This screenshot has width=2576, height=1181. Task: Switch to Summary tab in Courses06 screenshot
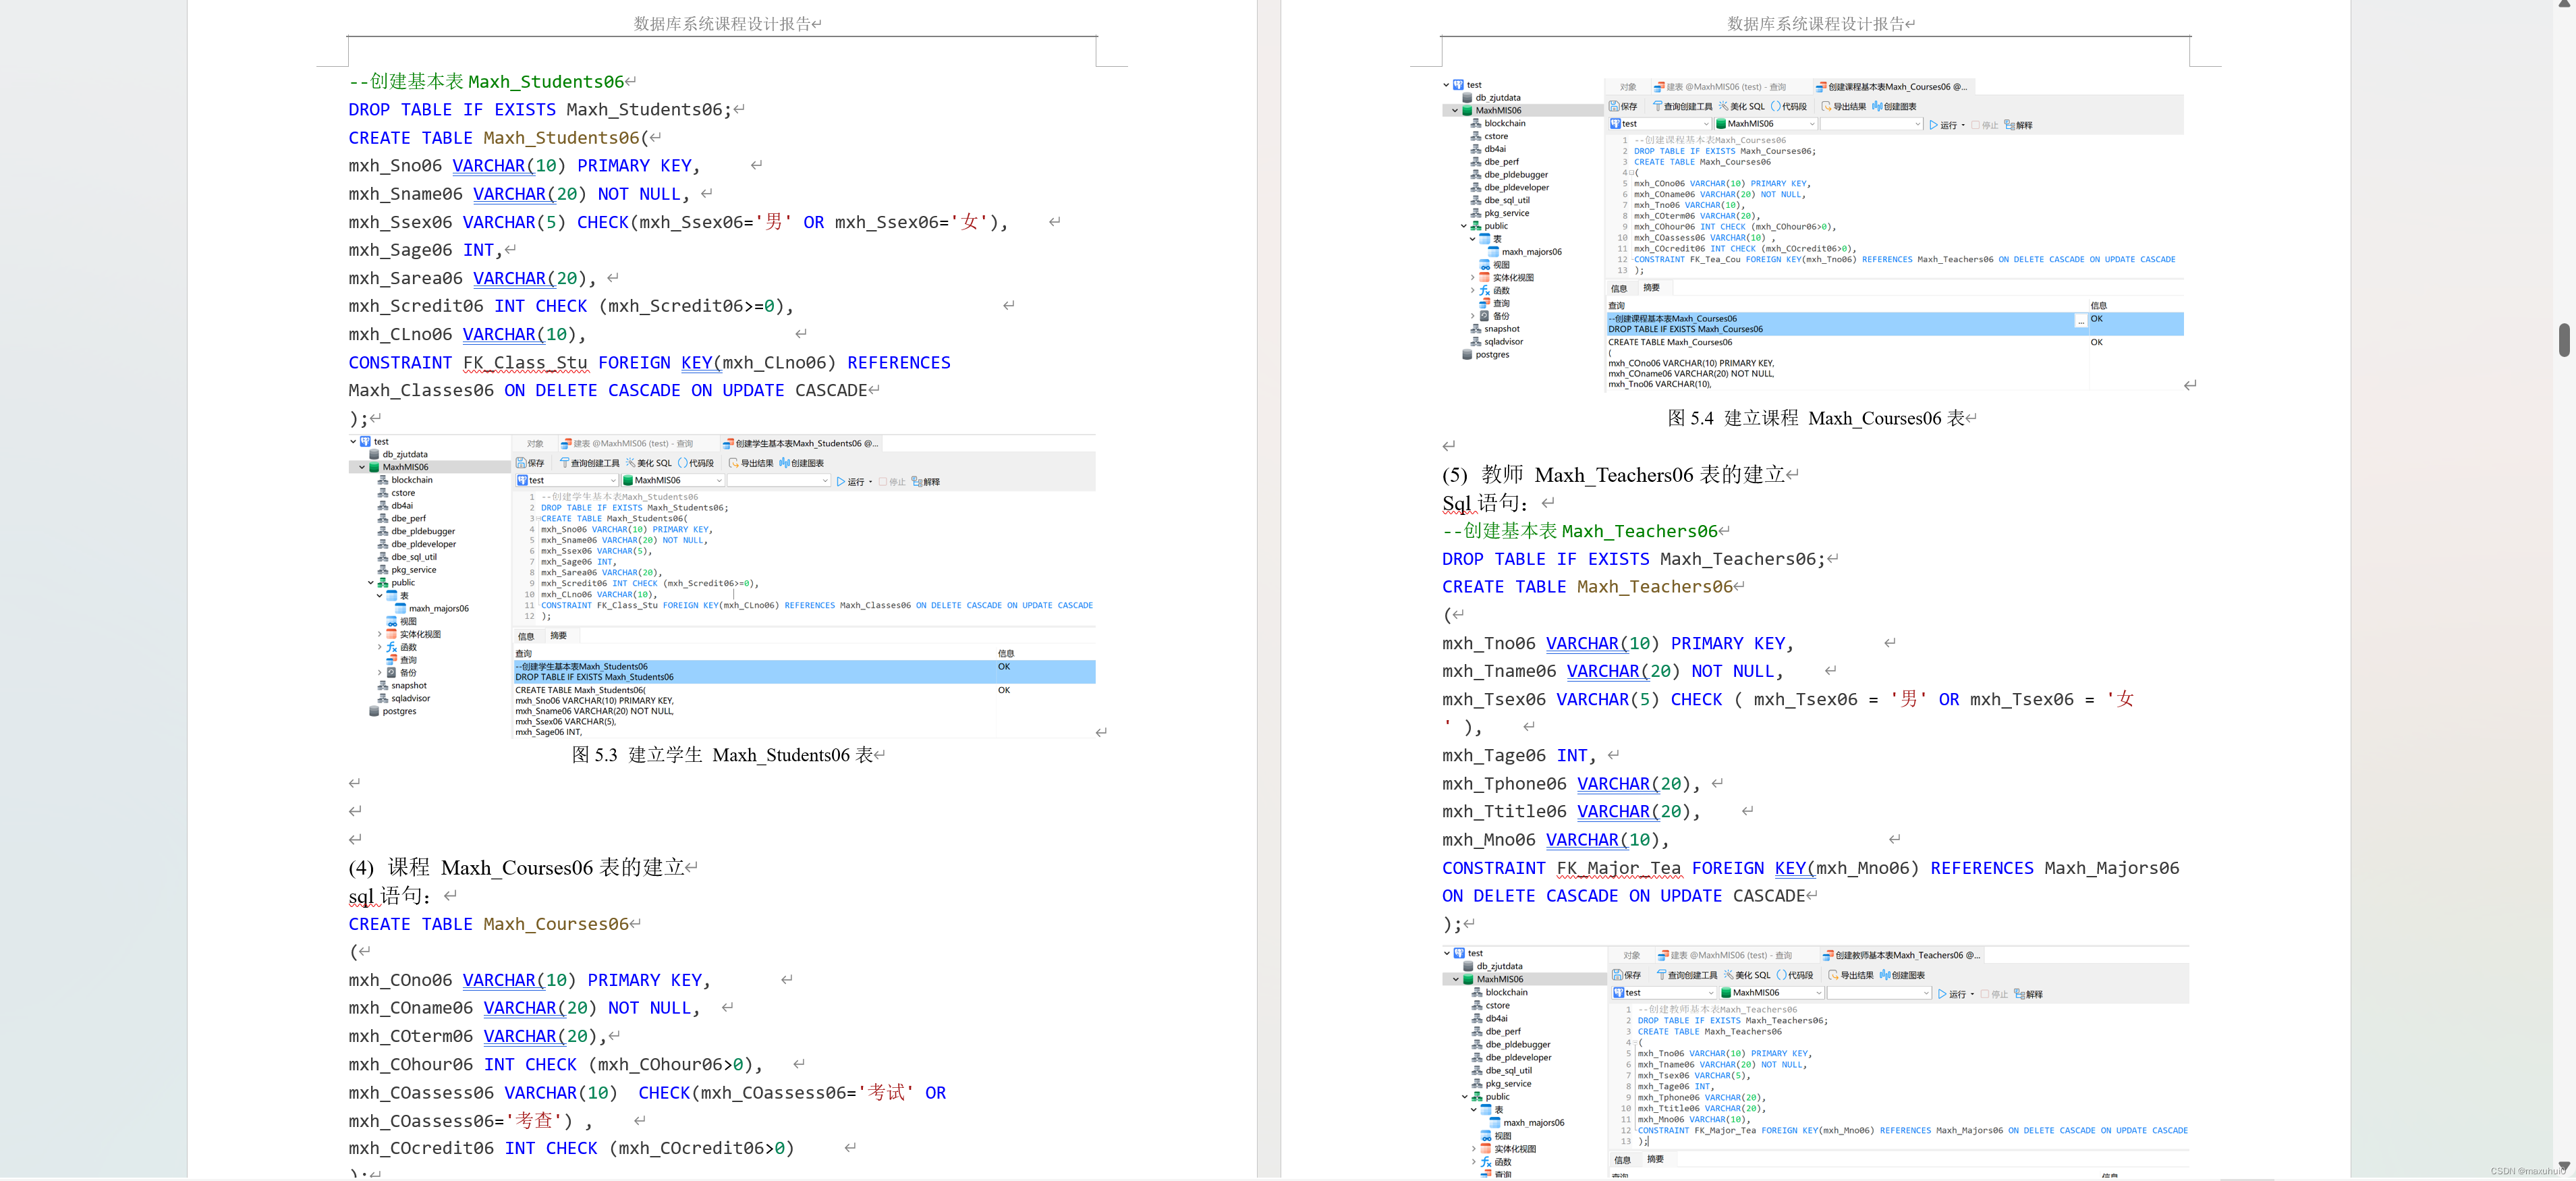click(1652, 288)
